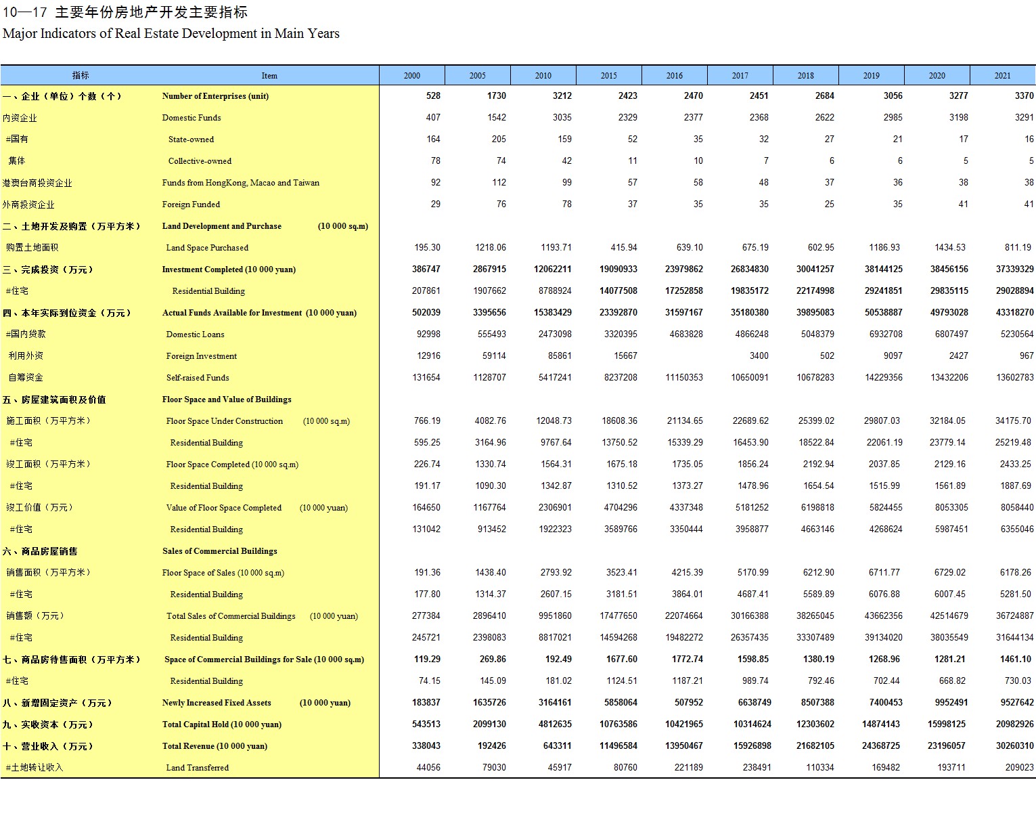Viewport: 1036px width, 822px height.
Task: Click the 2000 column header
Action: point(412,75)
